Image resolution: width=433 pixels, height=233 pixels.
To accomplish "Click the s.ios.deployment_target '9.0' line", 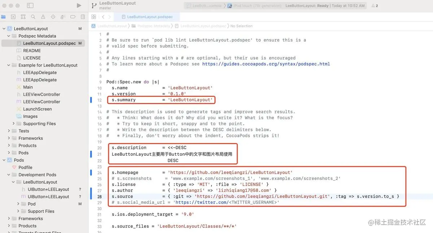I will [153, 214].
